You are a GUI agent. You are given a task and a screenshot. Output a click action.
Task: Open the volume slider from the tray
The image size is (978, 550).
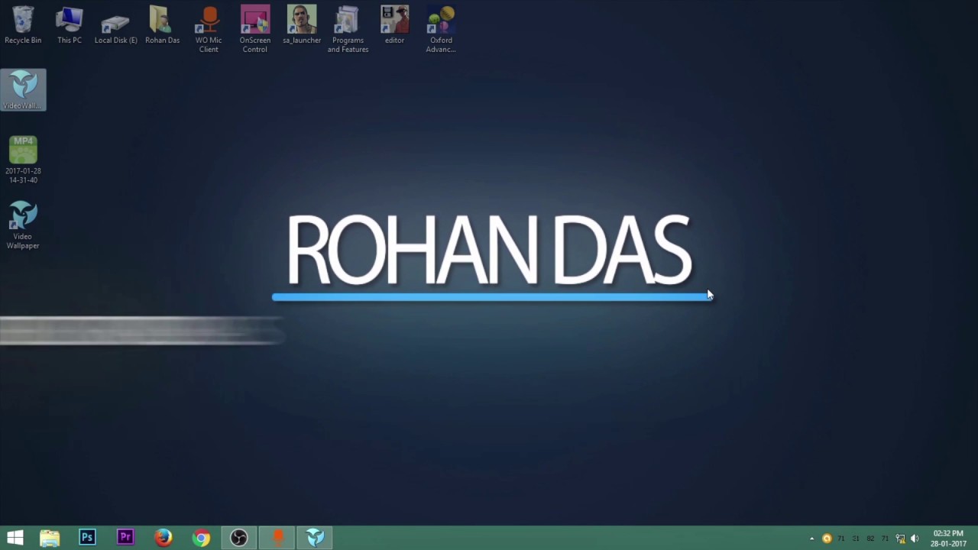click(x=915, y=539)
